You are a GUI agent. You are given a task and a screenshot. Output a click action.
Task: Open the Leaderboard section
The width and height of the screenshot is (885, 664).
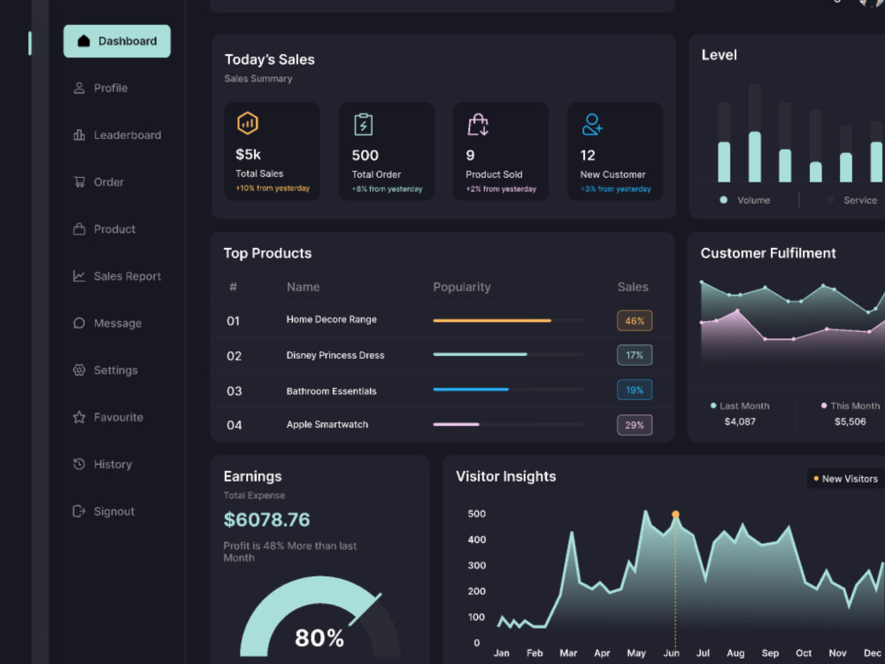pos(127,135)
